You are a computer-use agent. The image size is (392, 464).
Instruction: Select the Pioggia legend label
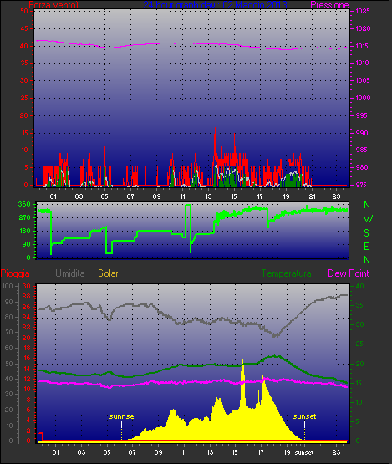[x=15, y=273]
